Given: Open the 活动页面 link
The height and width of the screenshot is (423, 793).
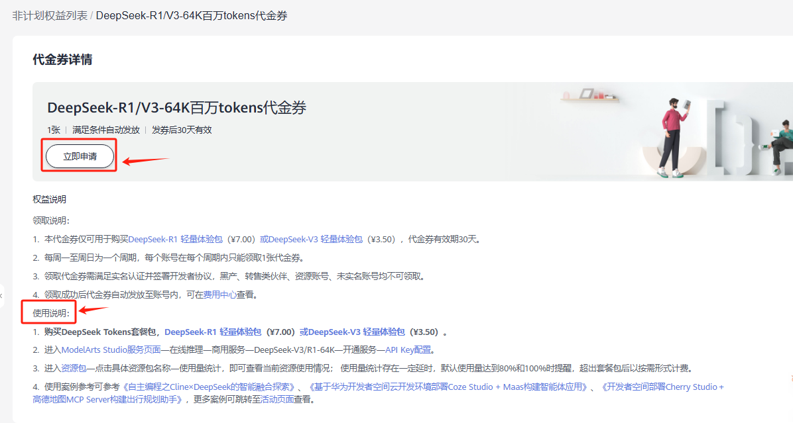Looking at the screenshot, I should (x=277, y=400).
